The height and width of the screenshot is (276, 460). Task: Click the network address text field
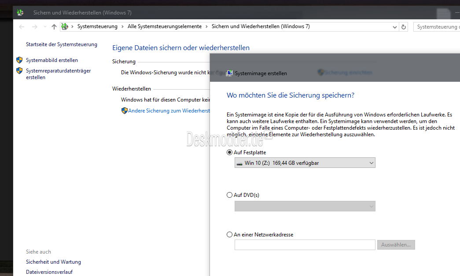[305, 245]
